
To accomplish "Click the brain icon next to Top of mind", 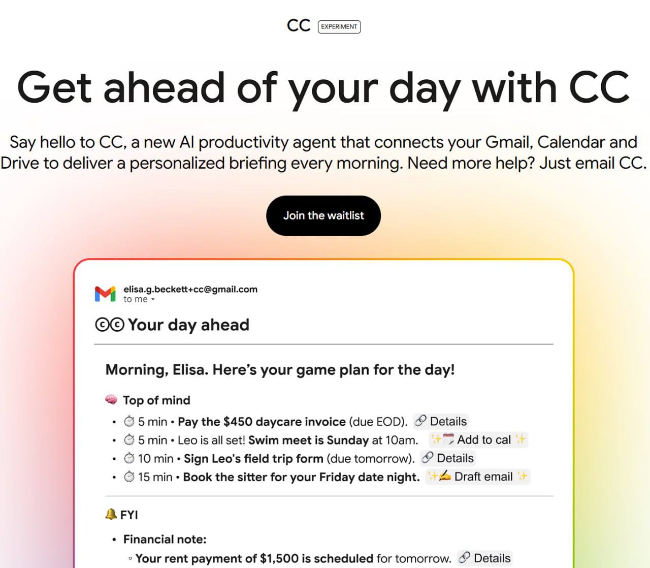I will [x=111, y=400].
